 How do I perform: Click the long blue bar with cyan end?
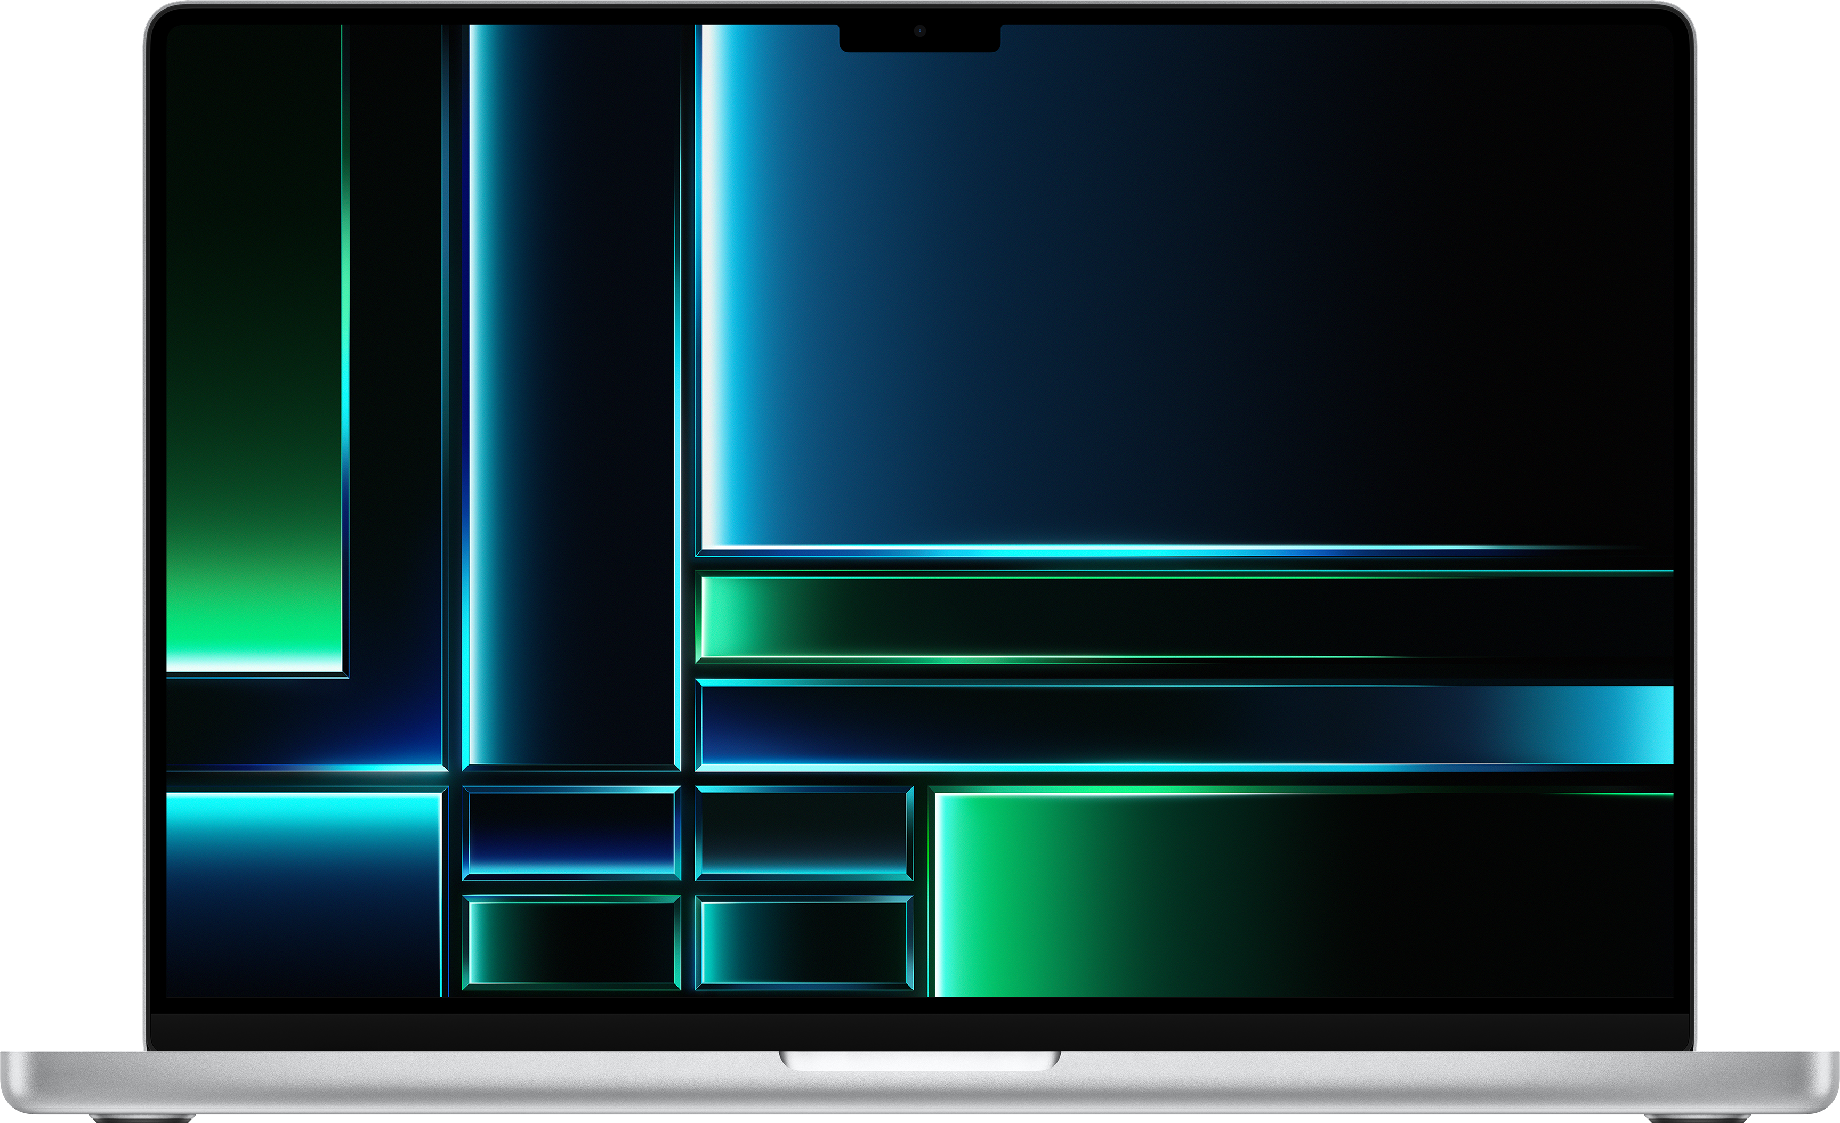pos(1184,725)
